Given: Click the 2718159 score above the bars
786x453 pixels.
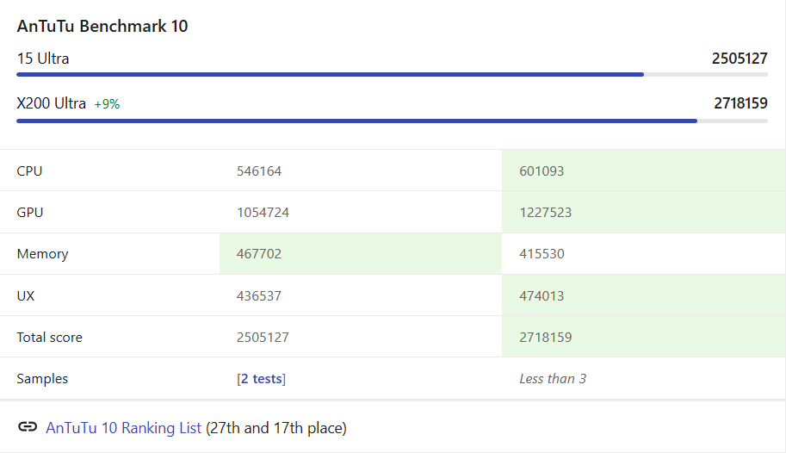Looking at the screenshot, I should tap(740, 103).
